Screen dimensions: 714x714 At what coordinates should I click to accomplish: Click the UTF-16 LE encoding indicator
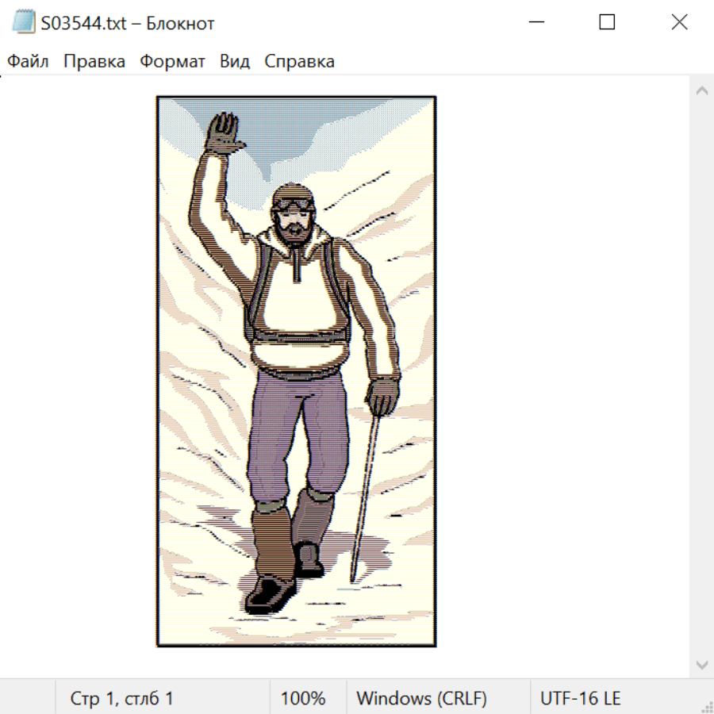click(x=580, y=699)
